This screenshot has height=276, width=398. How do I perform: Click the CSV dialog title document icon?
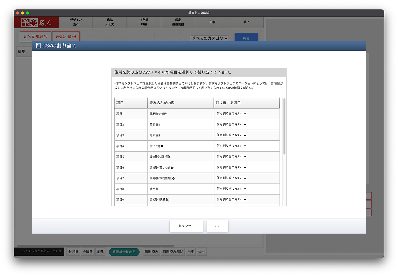coord(38,46)
